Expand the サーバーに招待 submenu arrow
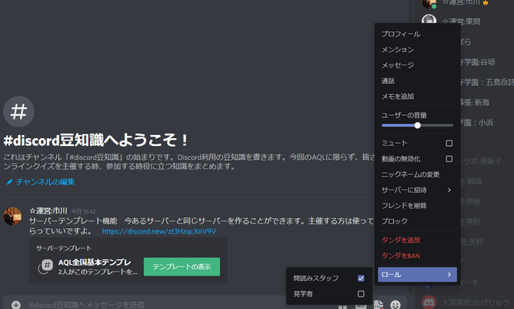 tap(449, 190)
